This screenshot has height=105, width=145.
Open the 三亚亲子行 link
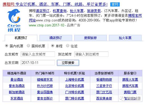[104, 86]
